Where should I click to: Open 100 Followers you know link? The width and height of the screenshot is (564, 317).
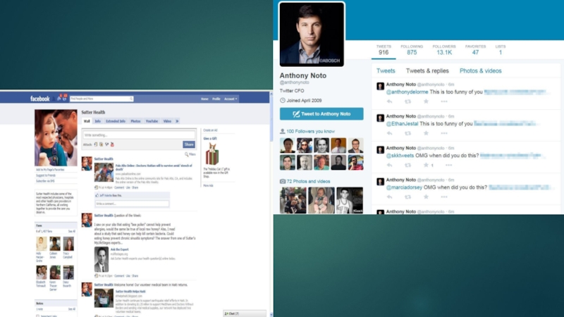click(x=310, y=132)
